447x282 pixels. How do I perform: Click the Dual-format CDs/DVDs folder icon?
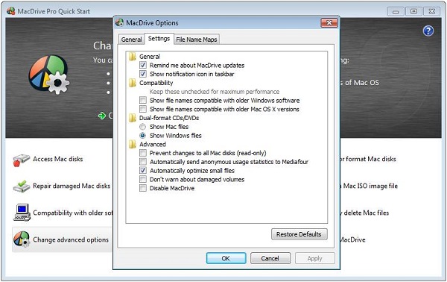click(133, 118)
